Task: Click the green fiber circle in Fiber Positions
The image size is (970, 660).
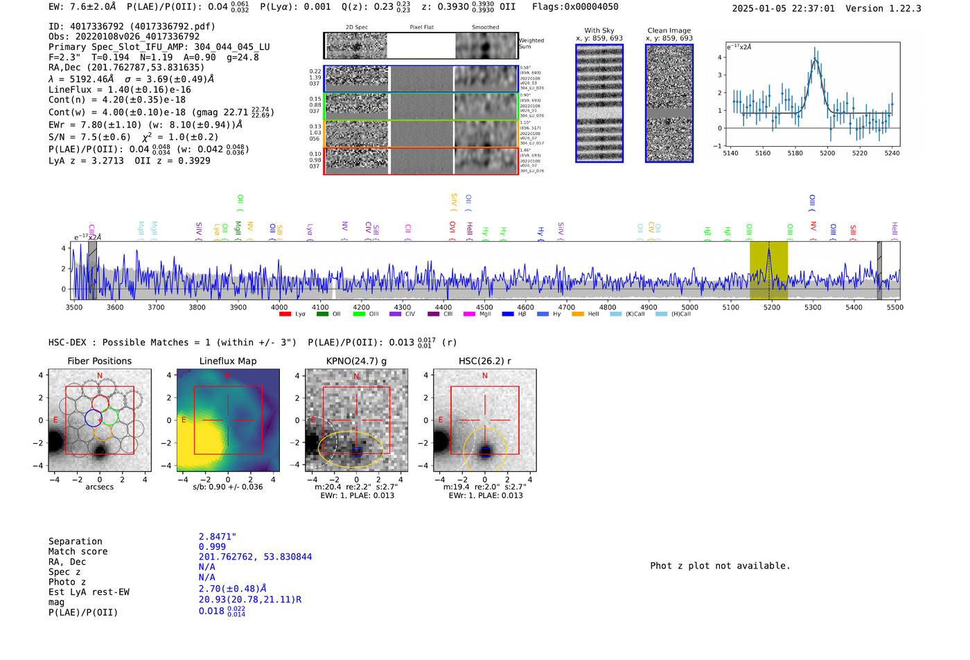Action: click(x=109, y=417)
